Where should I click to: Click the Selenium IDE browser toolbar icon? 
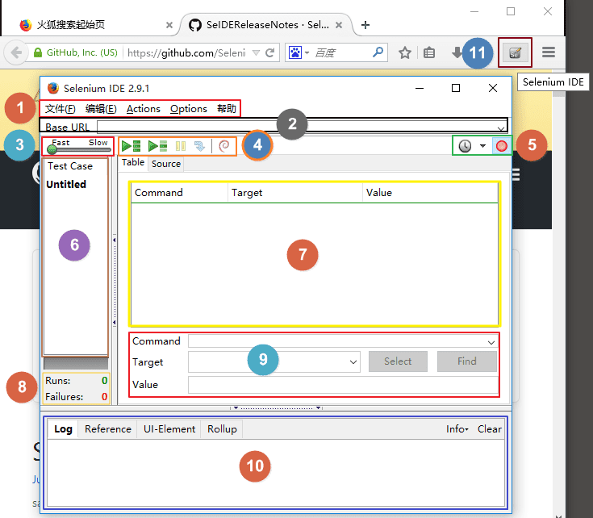click(515, 52)
